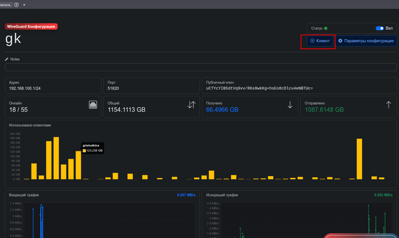
Task: Click the WireGuard Конфигурация red badge
Action: (x=31, y=26)
